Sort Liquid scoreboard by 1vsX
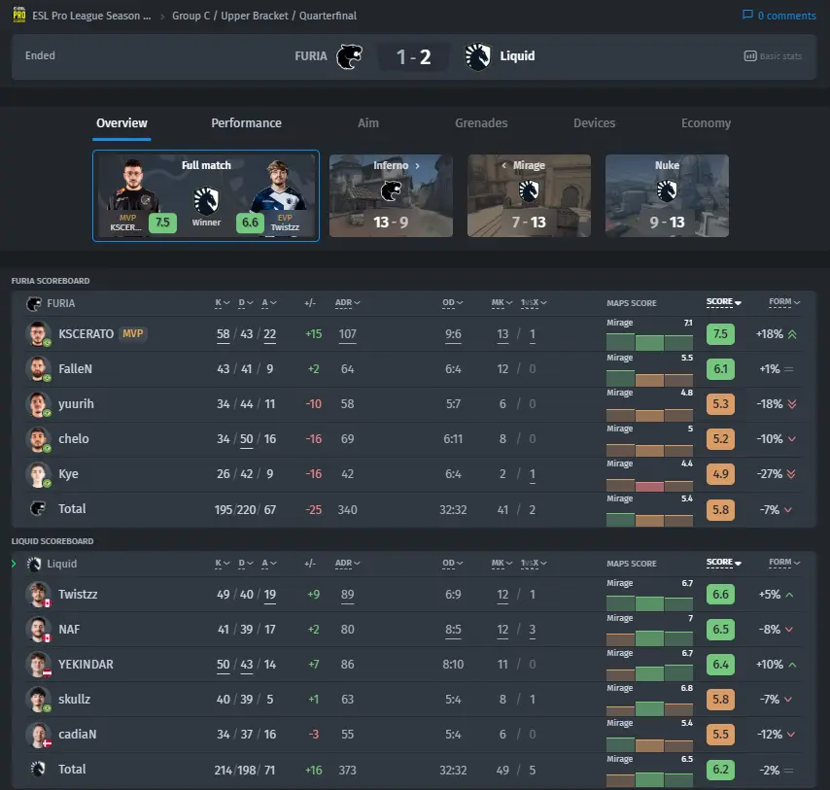The width and height of the screenshot is (830, 790). (534, 563)
